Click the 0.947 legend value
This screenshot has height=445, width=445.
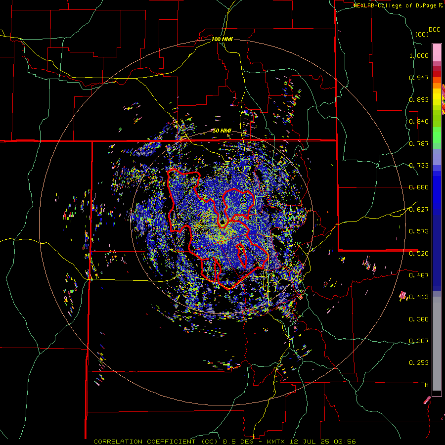(419, 78)
